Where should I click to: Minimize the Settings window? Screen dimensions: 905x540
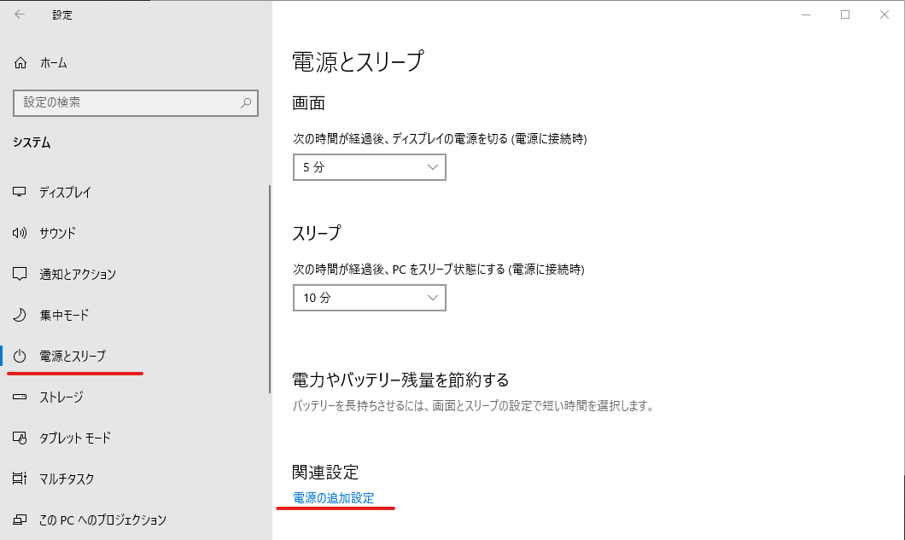(806, 15)
